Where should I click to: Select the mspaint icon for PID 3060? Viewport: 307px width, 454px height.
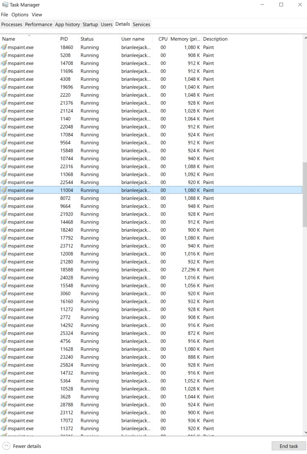click(x=4, y=294)
